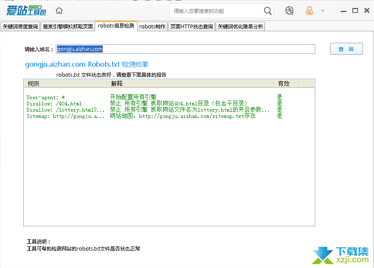Viewport: 374px width, 268px height.
Task: Click the 请输入域名 label
Action: [39, 49]
